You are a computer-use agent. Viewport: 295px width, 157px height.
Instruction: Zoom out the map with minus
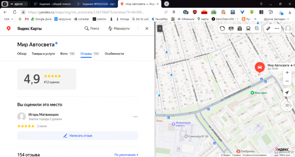click(x=287, y=81)
